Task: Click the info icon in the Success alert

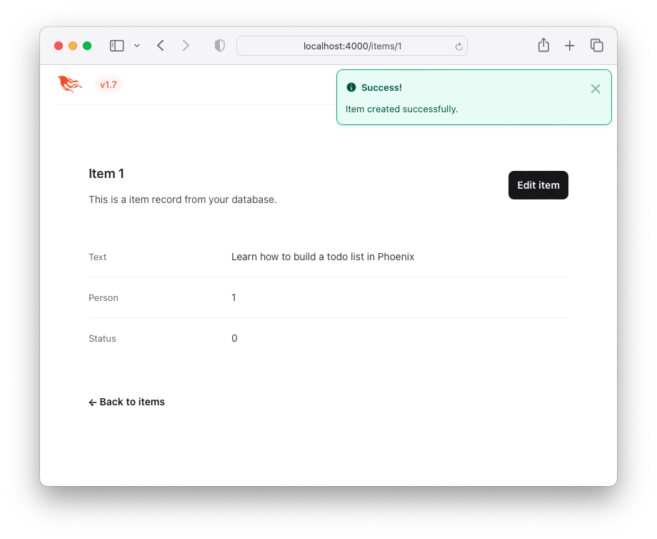Action: 351,88
